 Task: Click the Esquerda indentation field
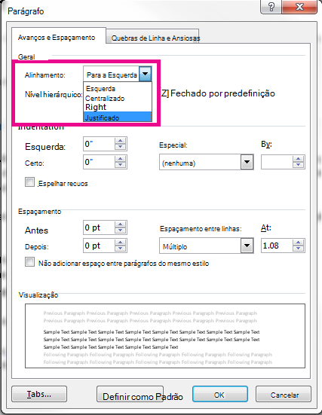click(99, 144)
